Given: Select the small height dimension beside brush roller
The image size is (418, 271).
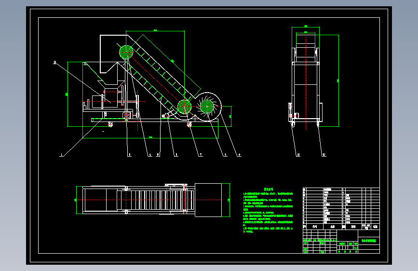Looking at the screenshot, I should [230, 116].
